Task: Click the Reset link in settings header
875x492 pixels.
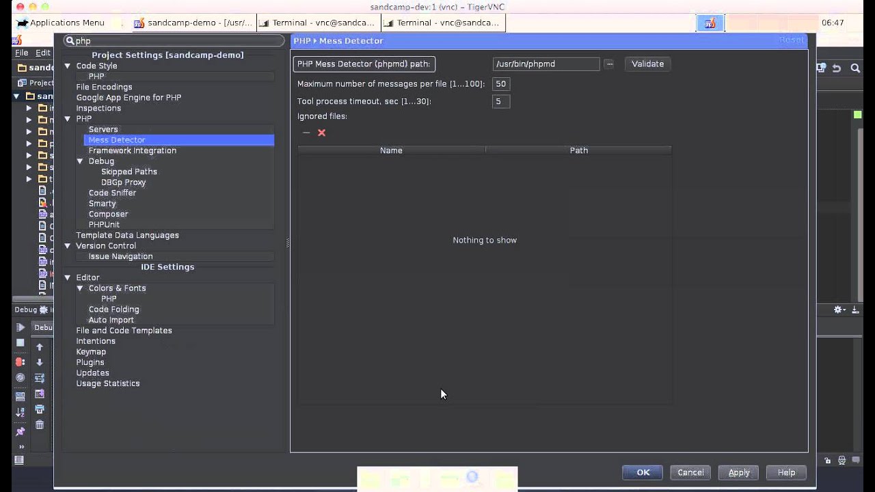Action: pos(792,40)
